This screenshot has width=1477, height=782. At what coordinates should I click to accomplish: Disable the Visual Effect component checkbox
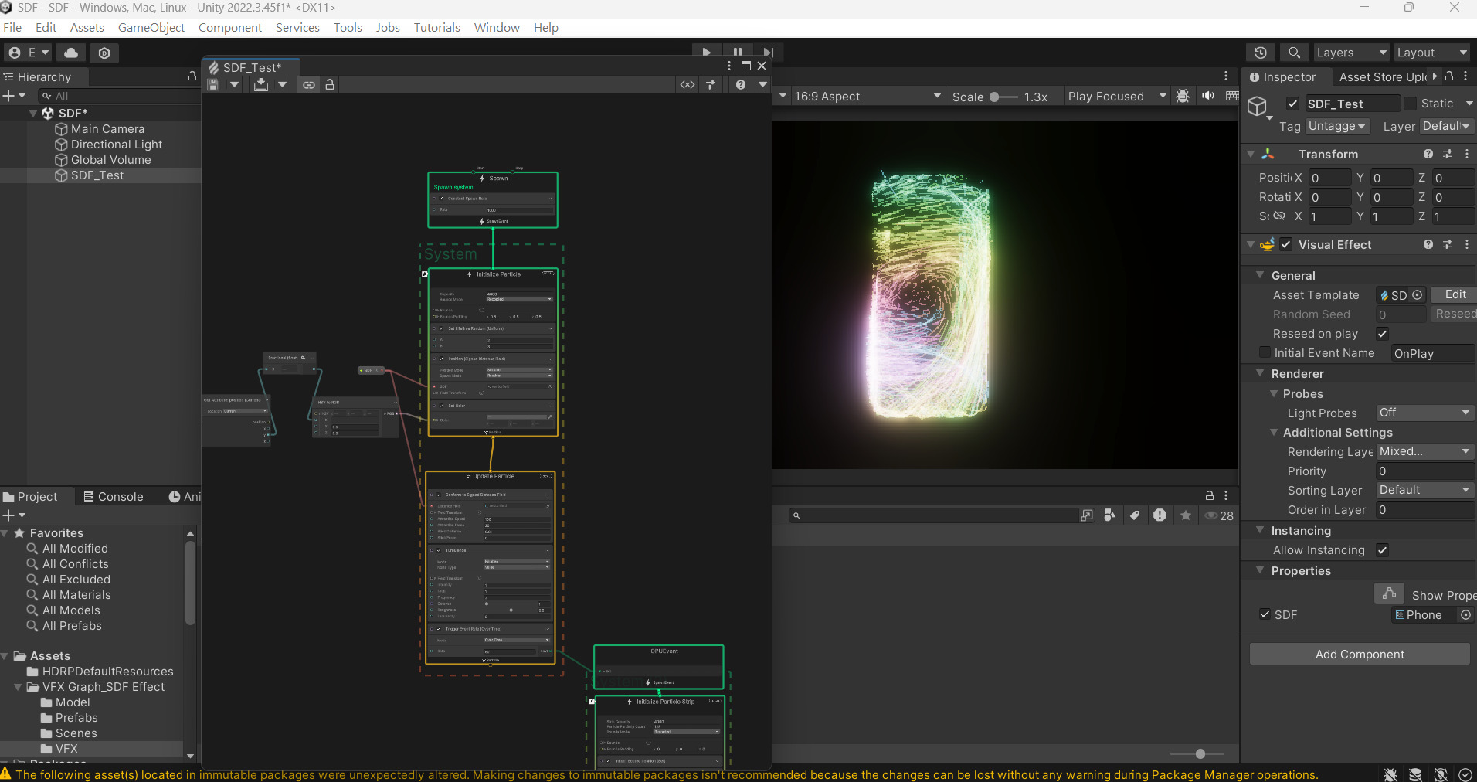pos(1286,244)
